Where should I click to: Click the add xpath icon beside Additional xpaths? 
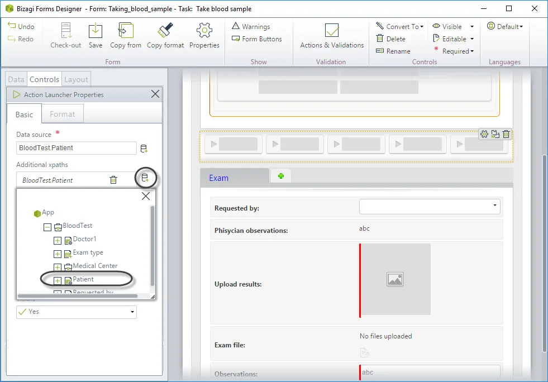tap(145, 178)
